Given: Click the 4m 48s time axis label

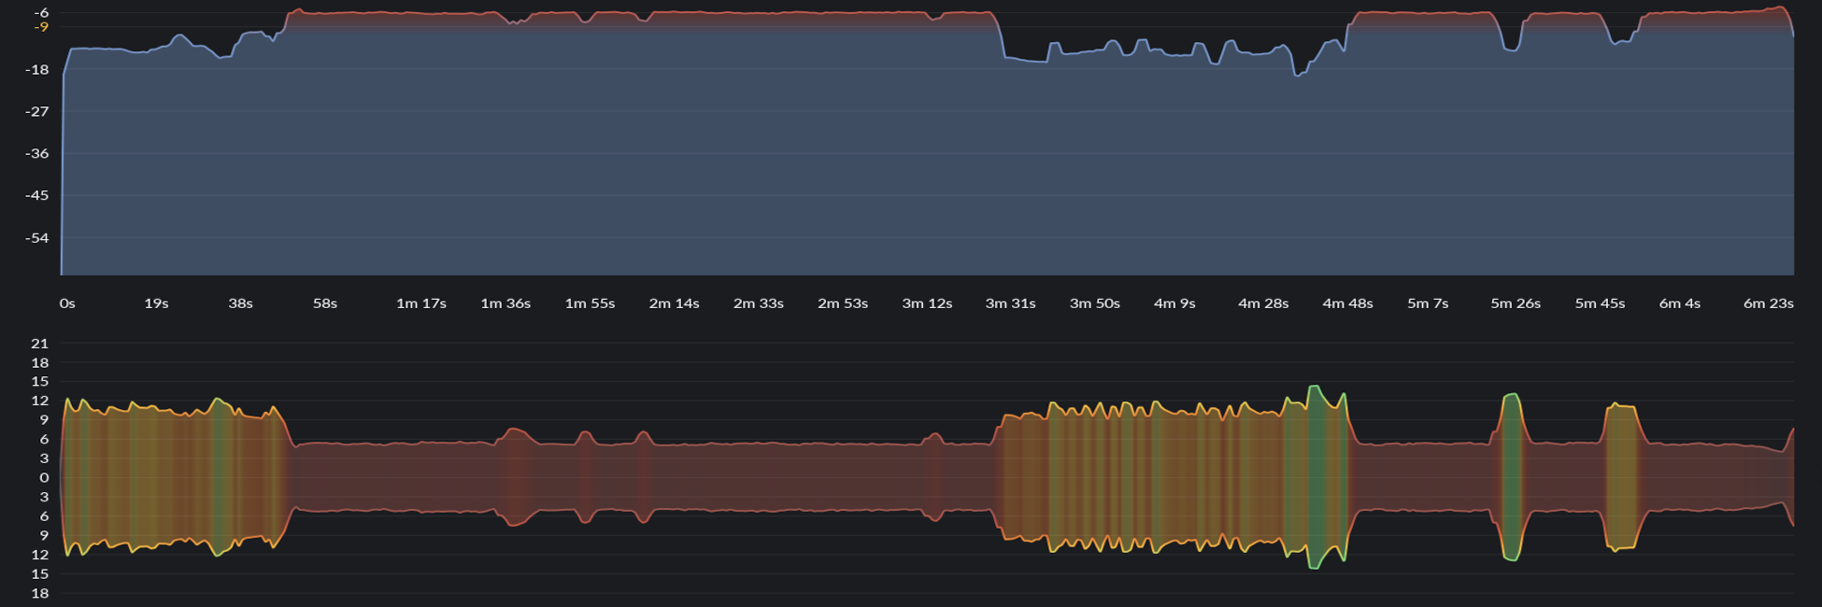Looking at the screenshot, I should [1348, 303].
